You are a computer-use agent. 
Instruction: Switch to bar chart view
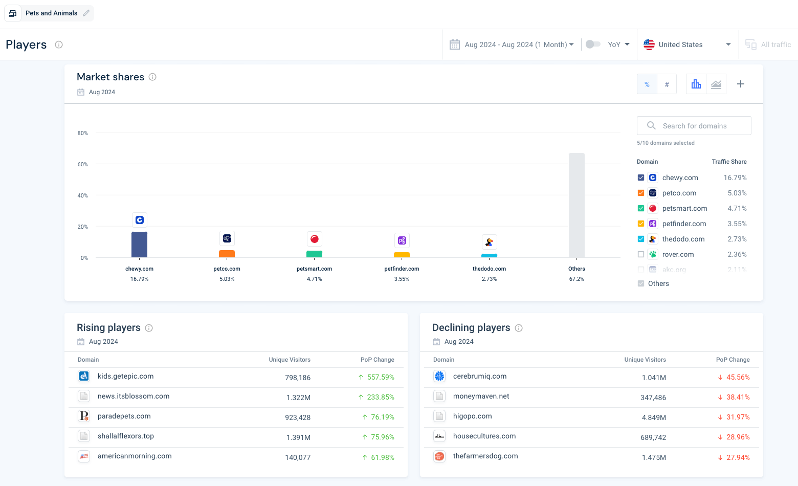[x=696, y=84]
